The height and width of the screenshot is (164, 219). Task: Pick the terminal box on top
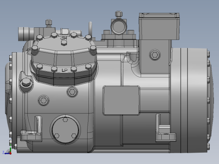tap(159, 26)
